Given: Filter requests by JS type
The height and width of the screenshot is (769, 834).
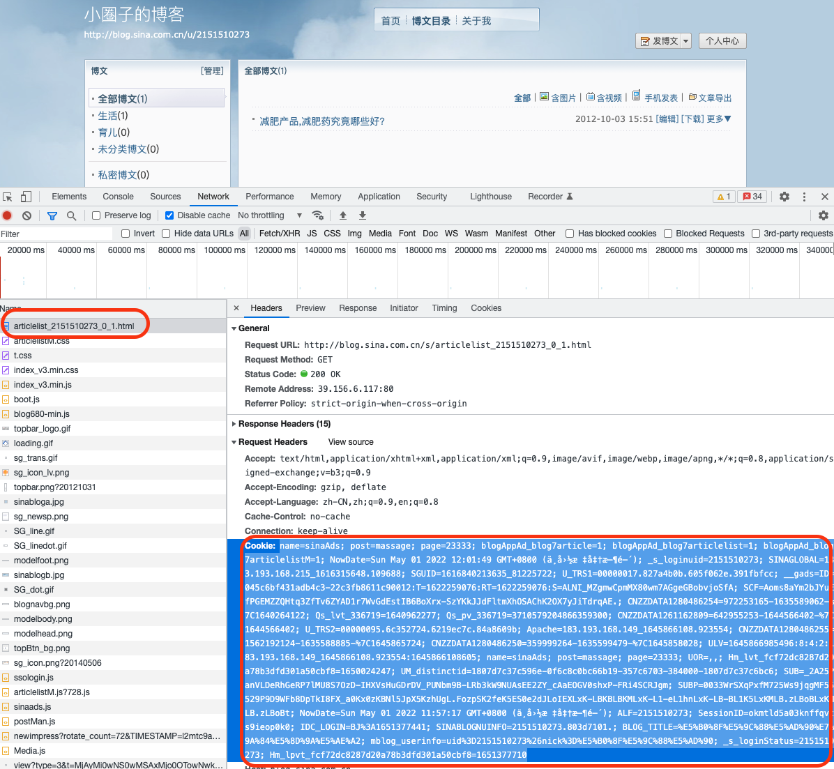Looking at the screenshot, I should click(312, 234).
